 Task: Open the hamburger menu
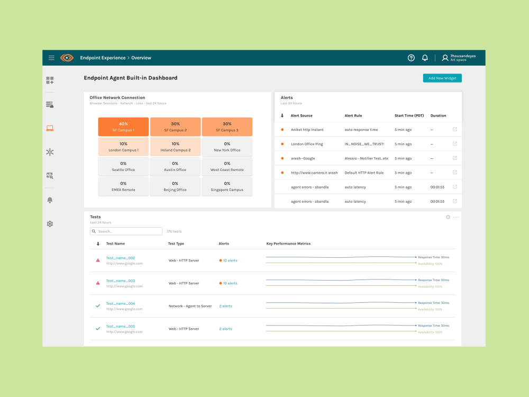pyautogui.click(x=51, y=58)
